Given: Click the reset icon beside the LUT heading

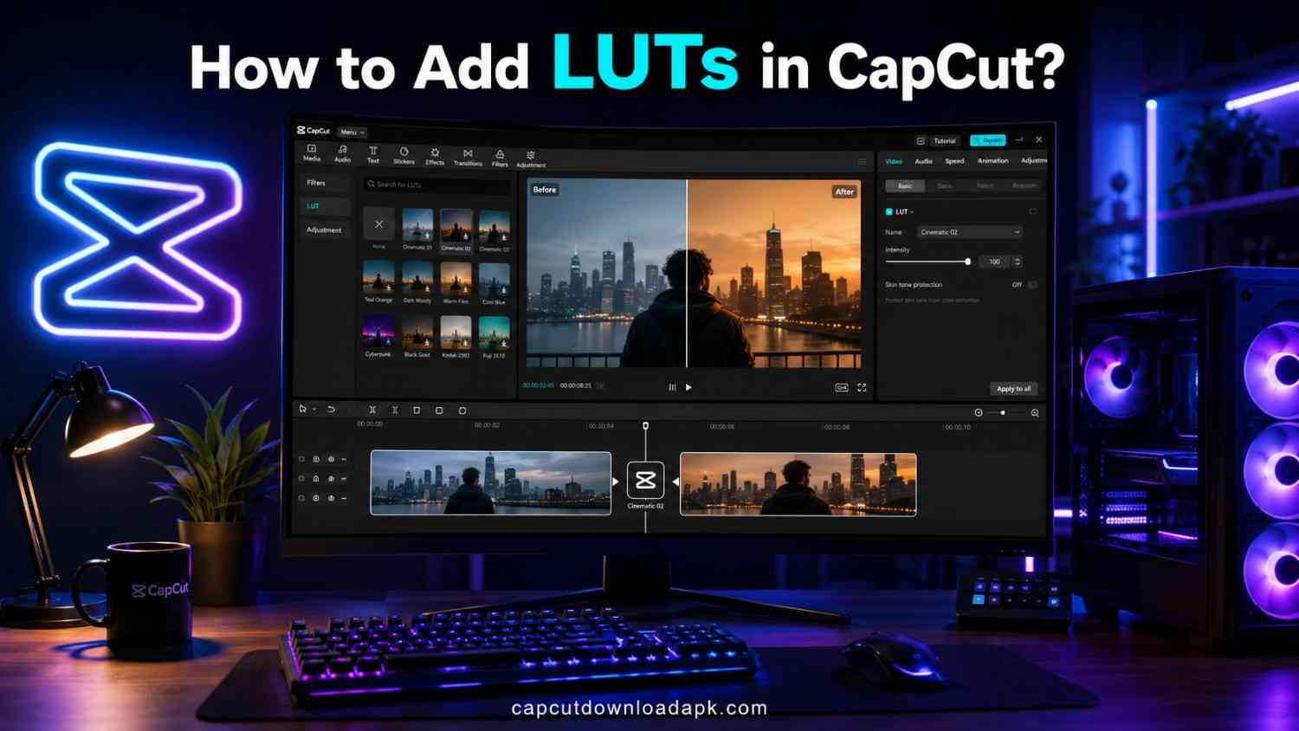Looking at the screenshot, I should (1033, 211).
